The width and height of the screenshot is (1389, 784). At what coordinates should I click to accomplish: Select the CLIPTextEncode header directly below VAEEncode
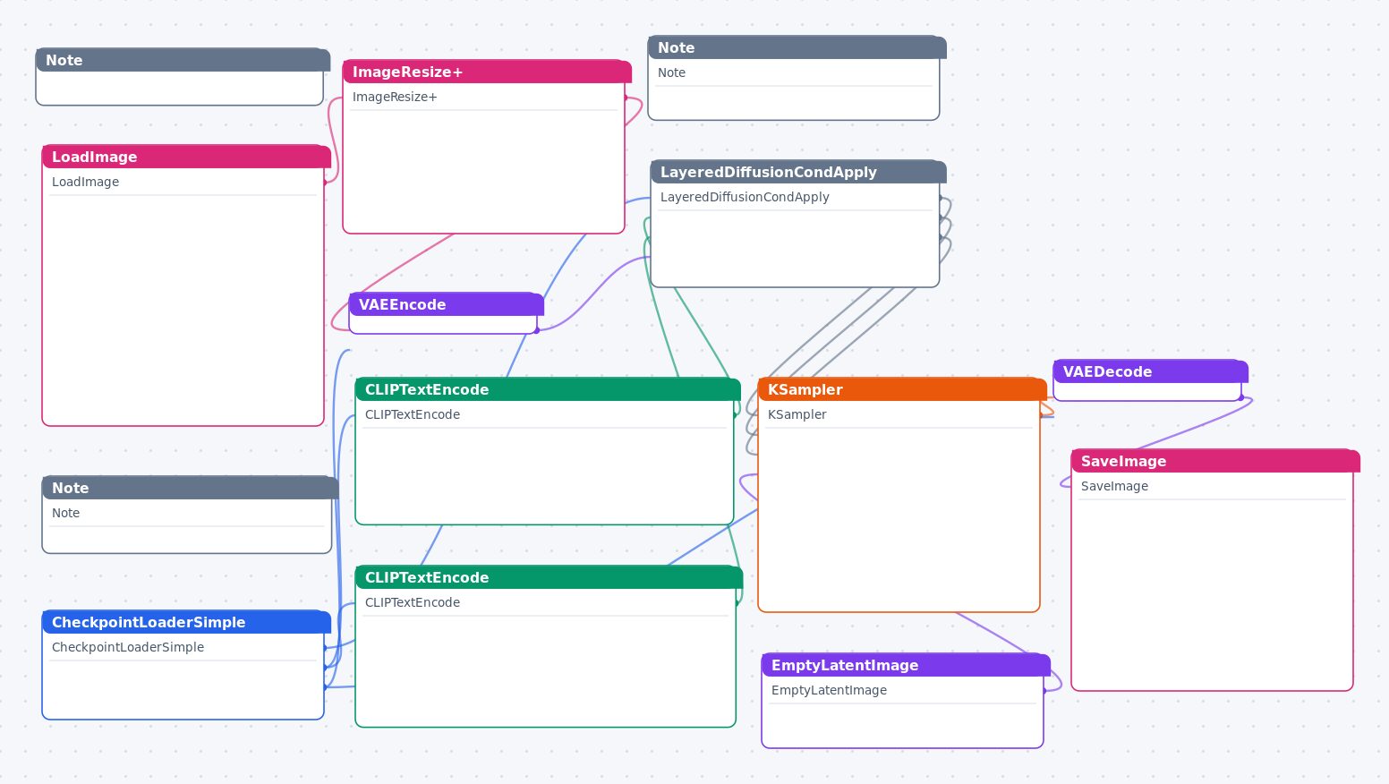coord(548,389)
